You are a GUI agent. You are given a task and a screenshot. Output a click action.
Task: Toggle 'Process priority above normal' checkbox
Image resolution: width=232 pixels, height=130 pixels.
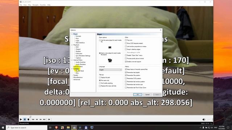point(126,58)
